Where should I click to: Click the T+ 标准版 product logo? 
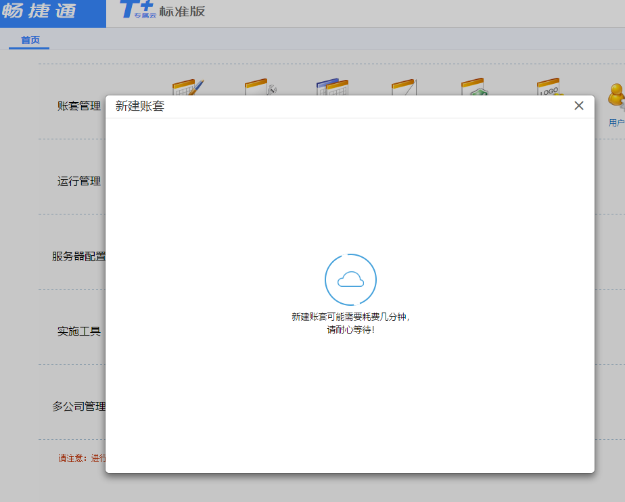(162, 10)
